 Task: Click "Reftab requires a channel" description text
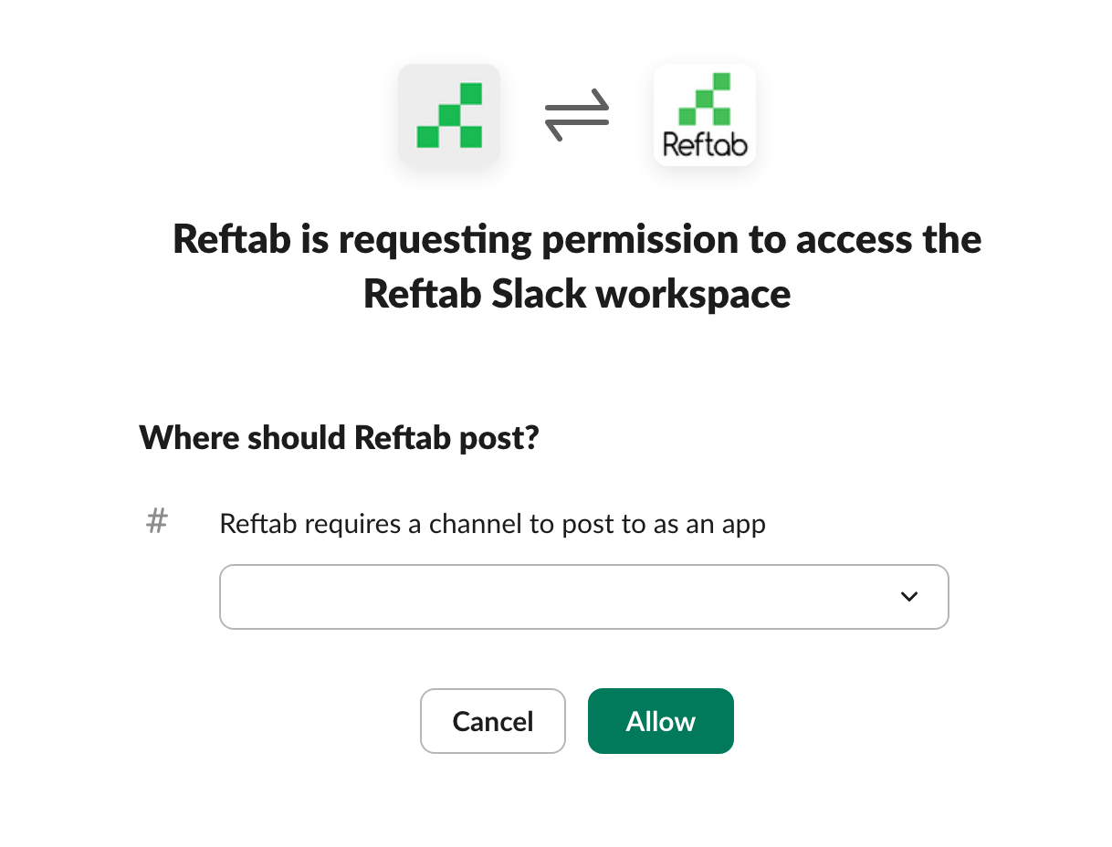(365, 524)
